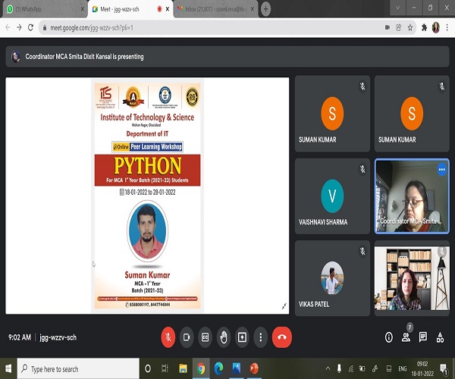Show everyone participants icon
Image resolution: width=455 pixels, height=379 pixels.
tap(406, 337)
